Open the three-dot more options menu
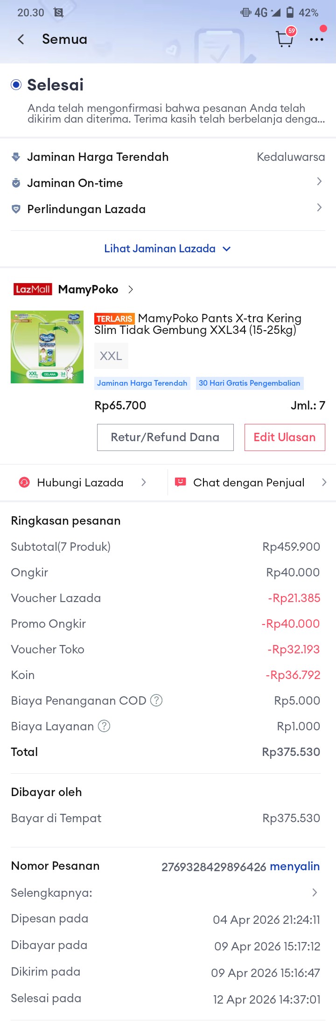Viewport: 336px width, 1026px height. pyautogui.click(x=316, y=39)
